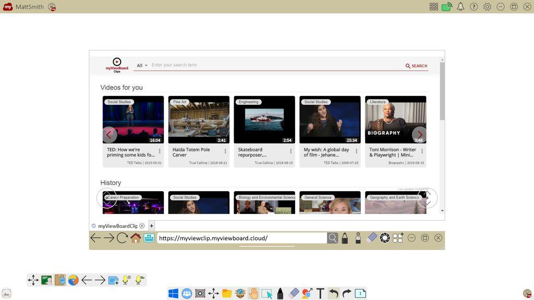The height and width of the screenshot is (300, 534).
Task: Click the browser URL address field
Action: [x=242, y=238]
